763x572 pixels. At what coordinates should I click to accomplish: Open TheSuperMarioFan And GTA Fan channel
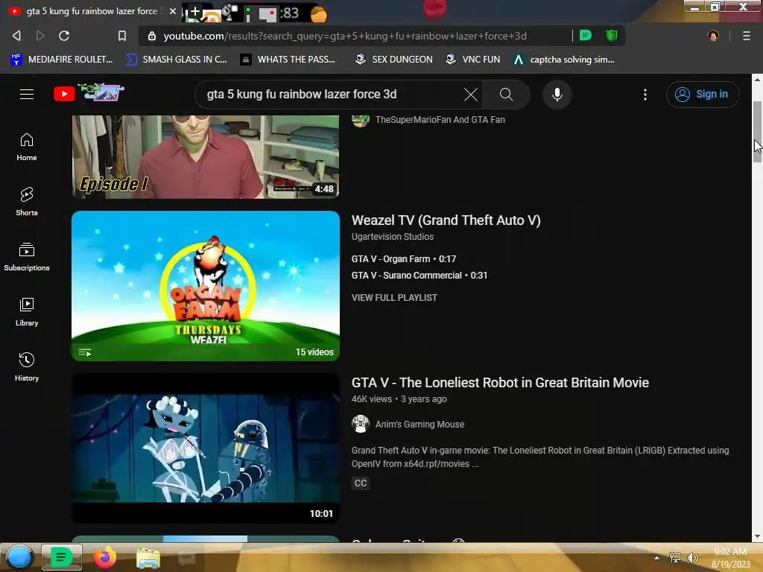(440, 120)
